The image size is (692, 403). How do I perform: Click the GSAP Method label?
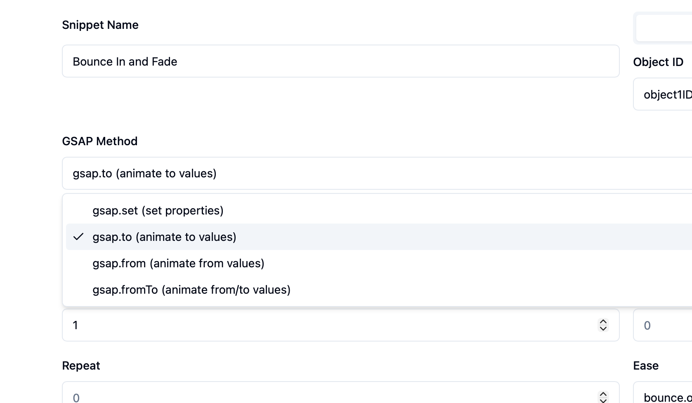point(99,141)
